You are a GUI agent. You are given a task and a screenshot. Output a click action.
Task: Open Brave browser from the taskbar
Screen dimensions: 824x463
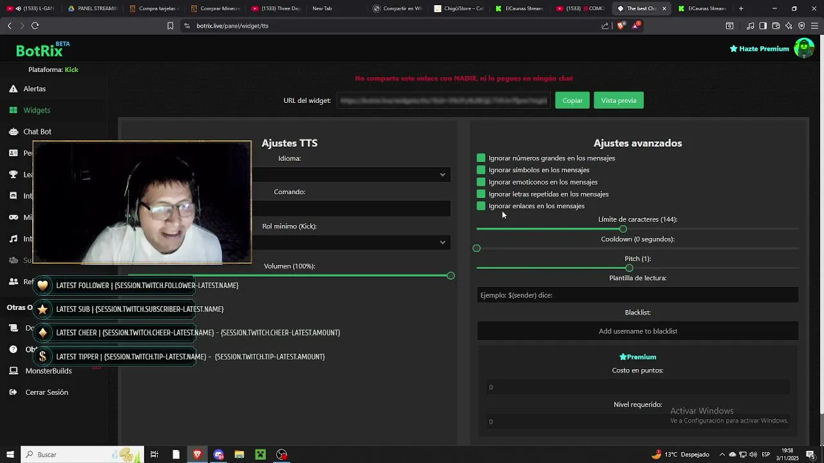[197, 455]
